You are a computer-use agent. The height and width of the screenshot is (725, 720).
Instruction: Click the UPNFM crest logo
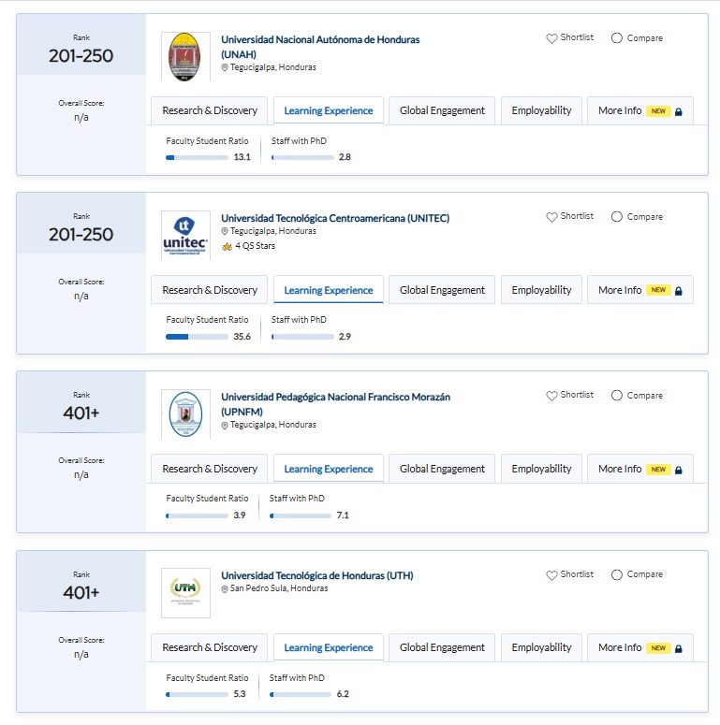tap(185, 413)
